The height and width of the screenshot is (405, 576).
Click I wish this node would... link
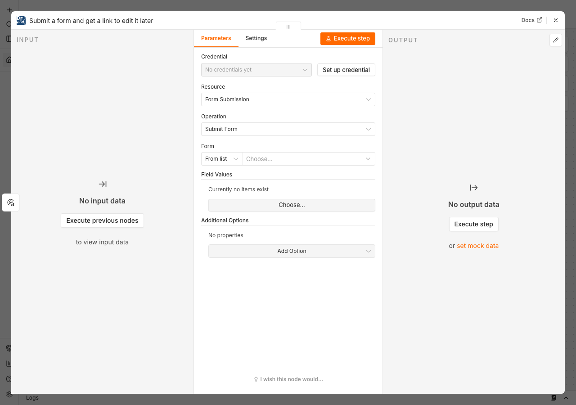coord(292,379)
